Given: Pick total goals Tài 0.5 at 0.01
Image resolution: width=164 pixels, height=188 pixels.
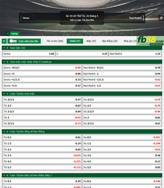Looking at the screenshot, I should (x=42, y=137).
